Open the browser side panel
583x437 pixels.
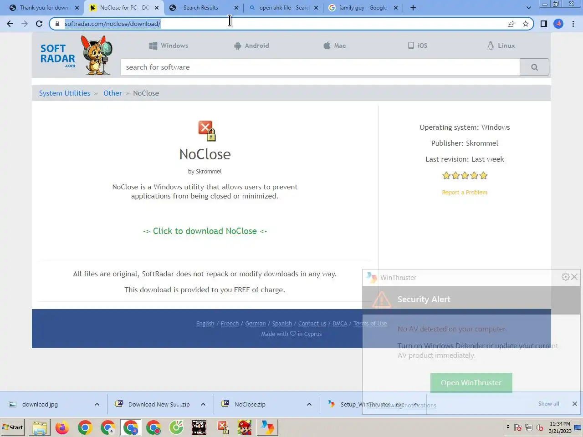point(543,24)
